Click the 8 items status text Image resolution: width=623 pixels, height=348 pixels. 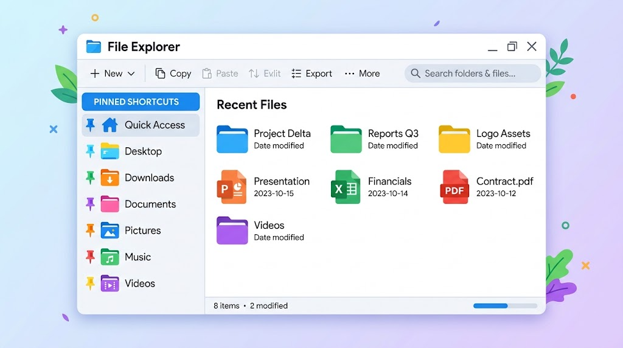[226, 306]
